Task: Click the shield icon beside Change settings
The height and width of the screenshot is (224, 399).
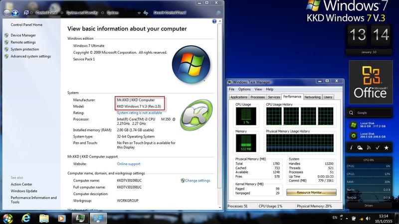Action: (x=183, y=181)
